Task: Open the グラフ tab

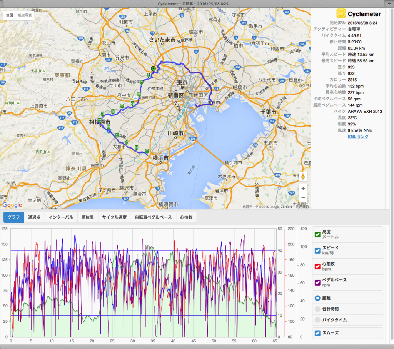Action: (13, 217)
